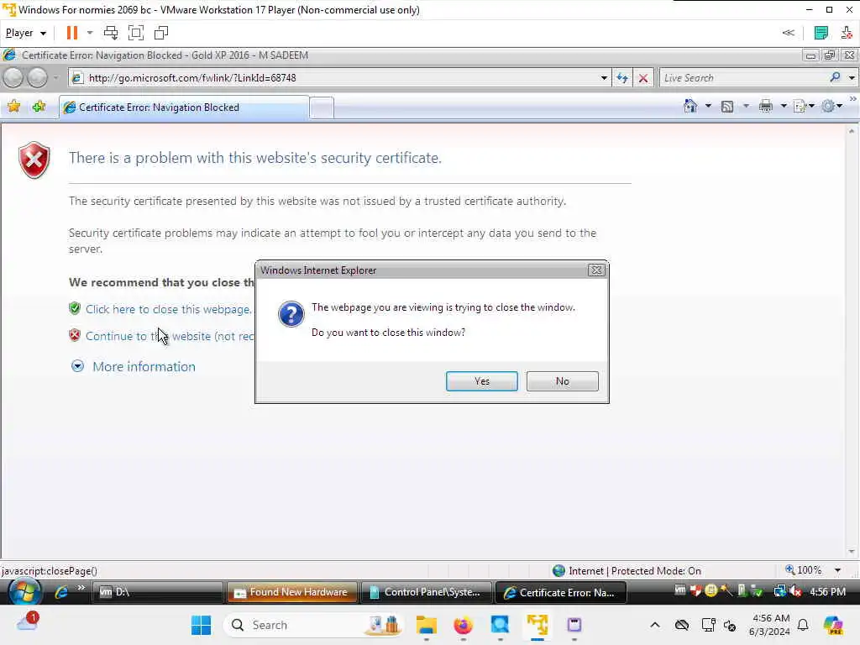The width and height of the screenshot is (860, 645).
Task: Launch Internet Explorer from quick launch
Action: pos(60,592)
